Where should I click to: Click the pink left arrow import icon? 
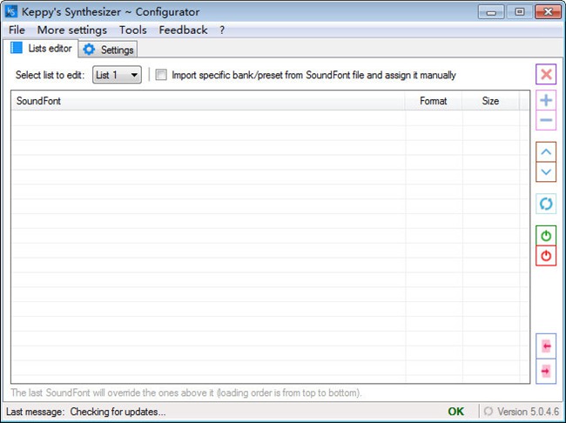[546, 346]
